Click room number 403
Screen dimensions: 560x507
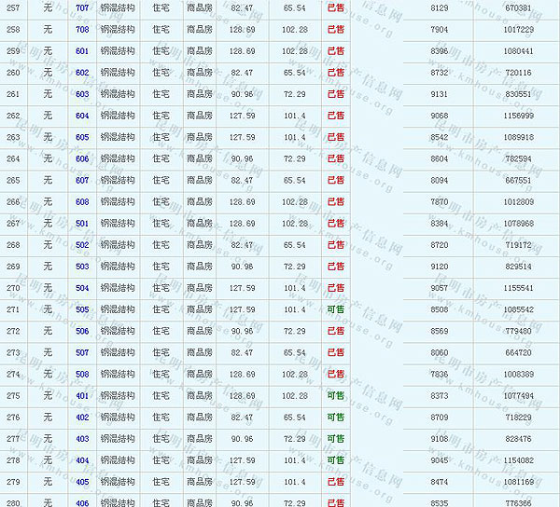point(82,438)
